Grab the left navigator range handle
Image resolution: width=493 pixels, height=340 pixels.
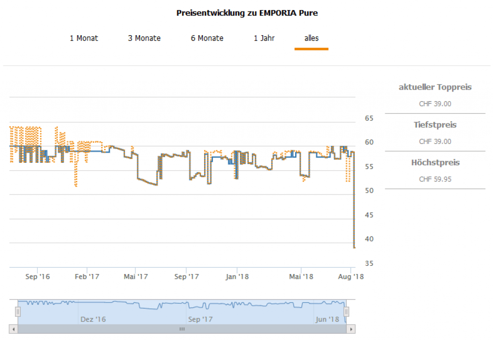tap(18, 312)
